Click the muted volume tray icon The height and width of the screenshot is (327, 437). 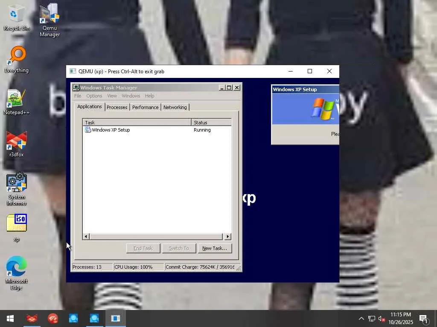point(382,318)
